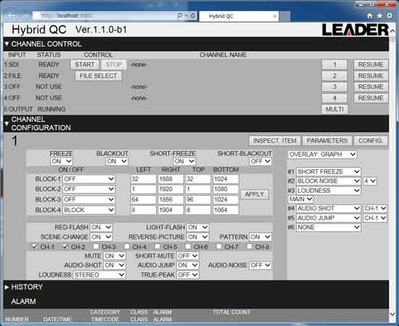
Task: Click the BLOCK-3 BOTTOM value field
Action: pos(226,200)
